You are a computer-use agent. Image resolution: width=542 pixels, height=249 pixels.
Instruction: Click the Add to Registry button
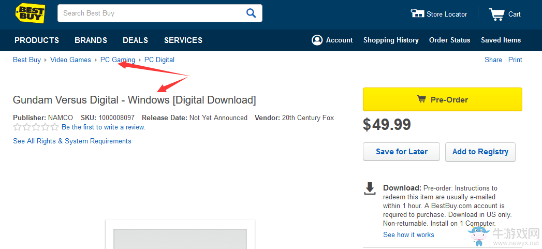click(x=480, y=152)
